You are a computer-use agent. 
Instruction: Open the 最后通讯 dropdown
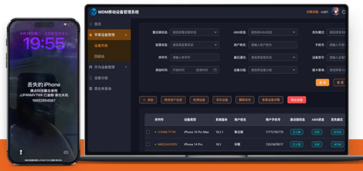tap(273, 57)
